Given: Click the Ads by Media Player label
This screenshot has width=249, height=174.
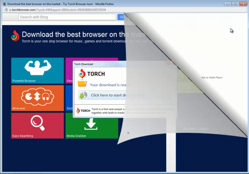Looking at the screenshot, I should coord(212,77).
